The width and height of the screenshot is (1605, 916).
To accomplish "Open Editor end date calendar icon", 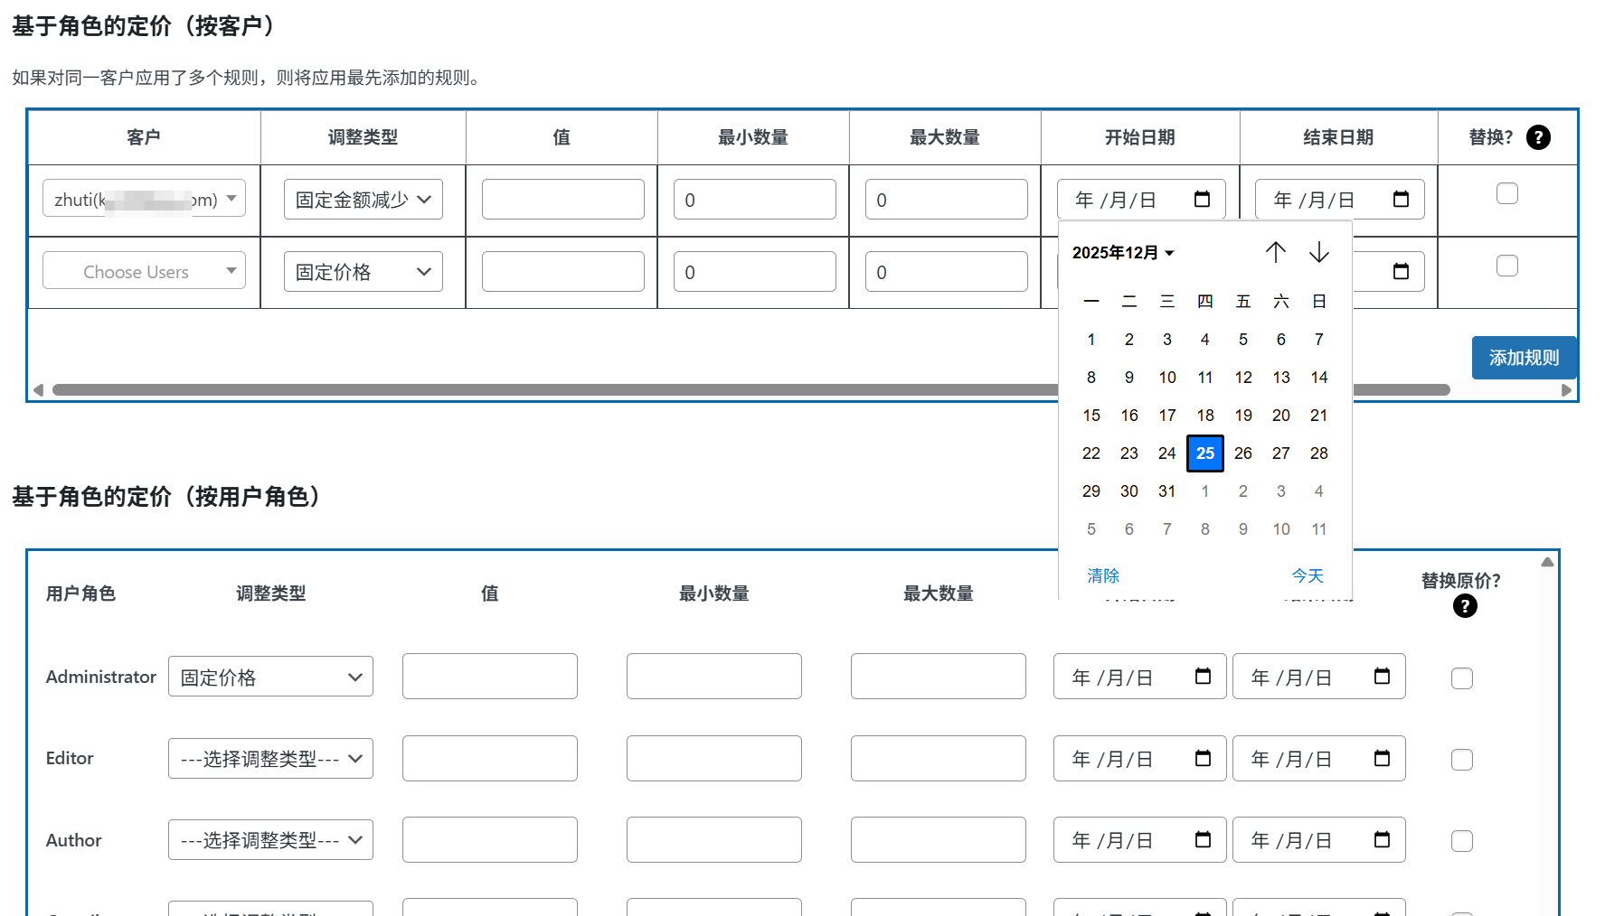I will 1382,758.
